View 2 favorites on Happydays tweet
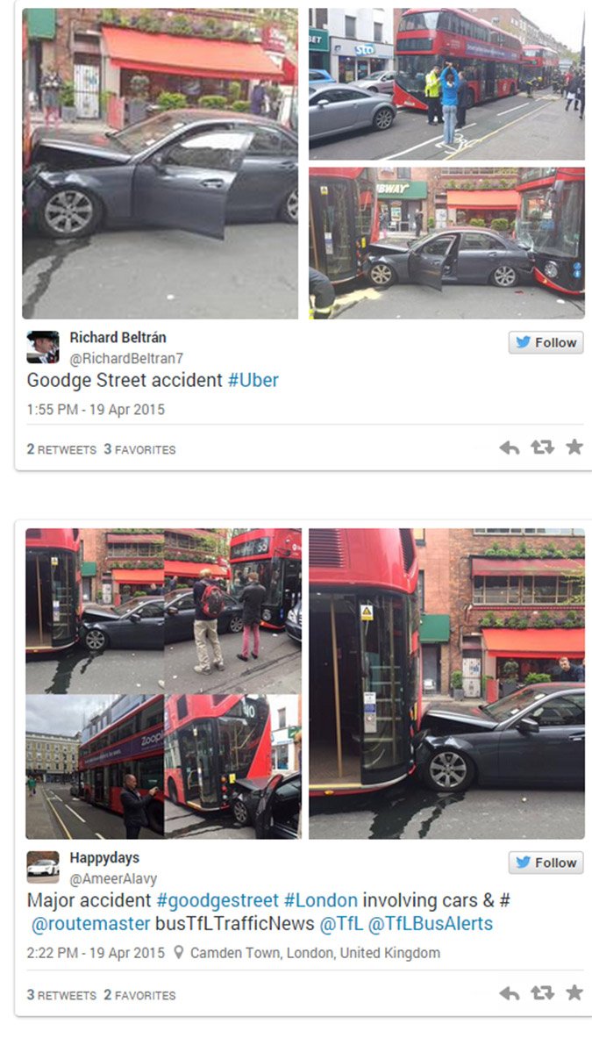The height and width of the screenshot is (1038, 592). (x=139, y=995)
